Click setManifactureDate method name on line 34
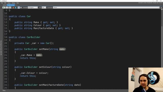The height and width of the screenshot is (92, 163). point(51,85)
